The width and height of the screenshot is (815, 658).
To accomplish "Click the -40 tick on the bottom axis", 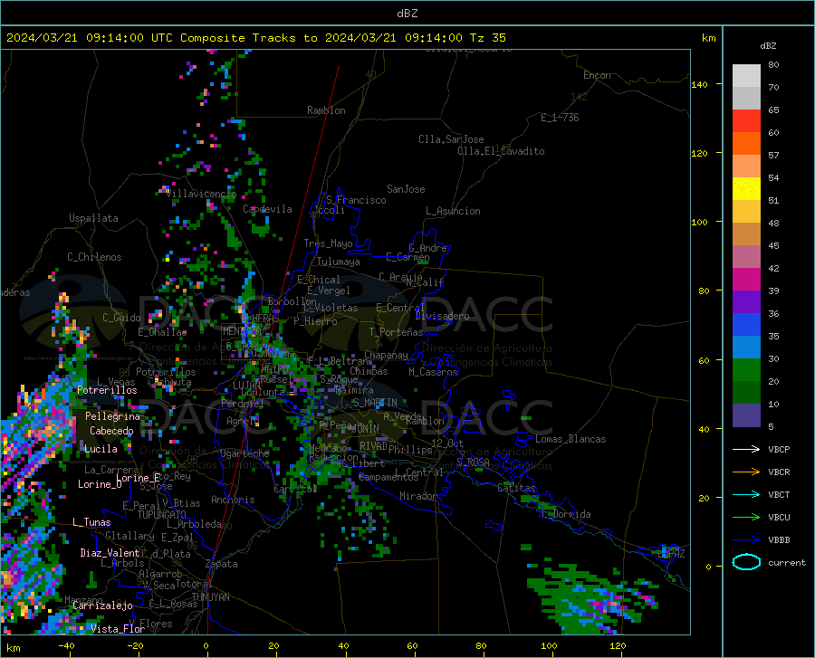I will (66, 646).
